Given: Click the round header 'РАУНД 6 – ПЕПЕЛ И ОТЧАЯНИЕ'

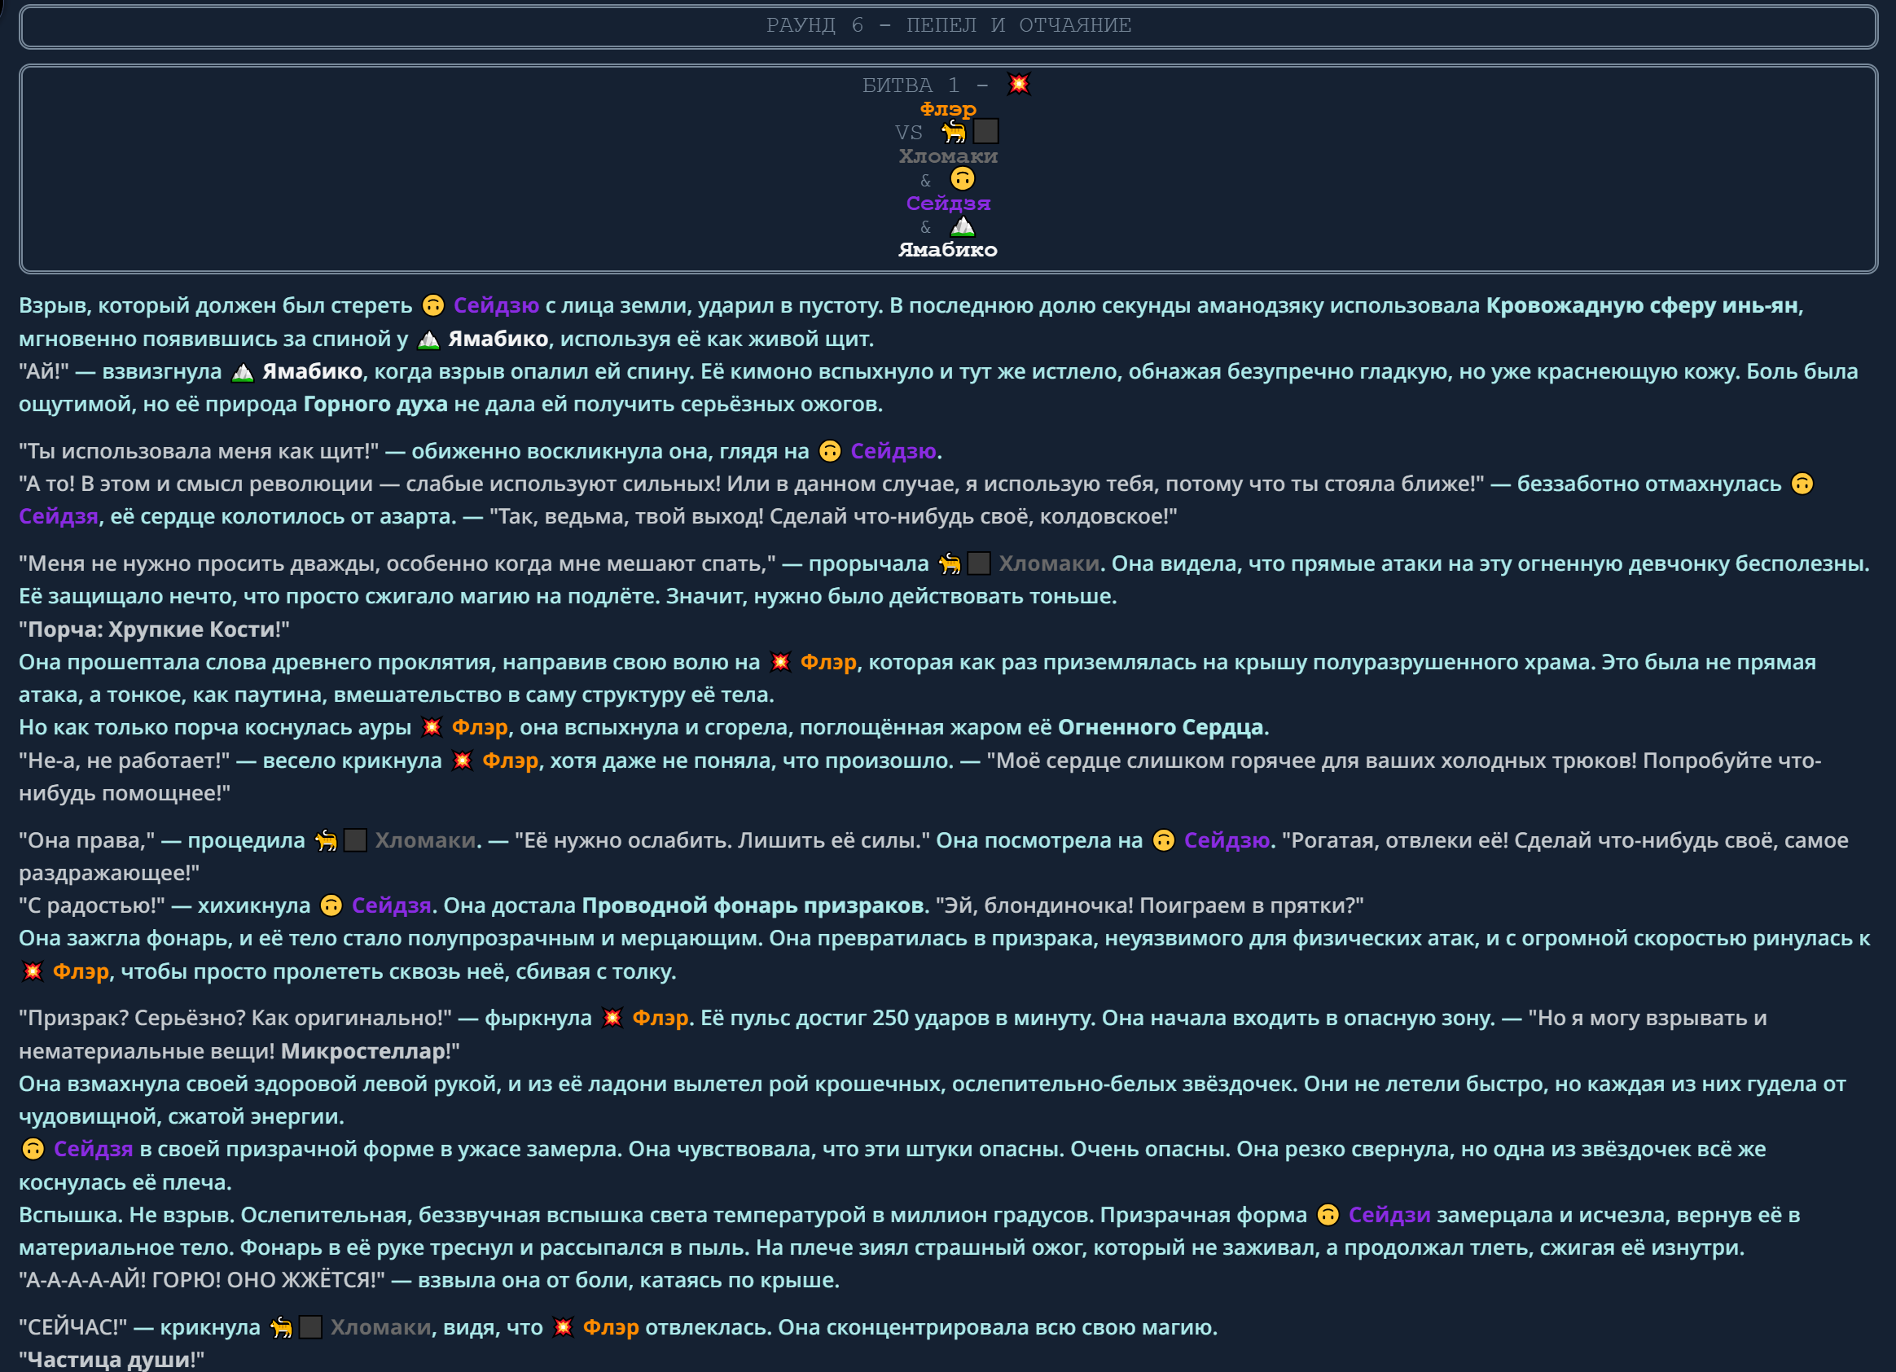Looking at the screenshot, I should (948, 26).
